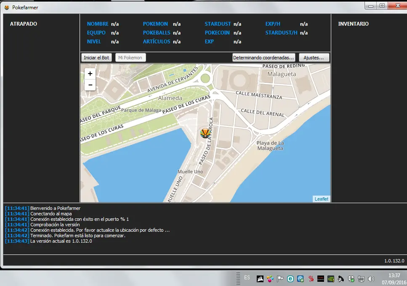407x286 pixels.
Task: Click the INVENTARIO panel heading
Action: (353, 24)
